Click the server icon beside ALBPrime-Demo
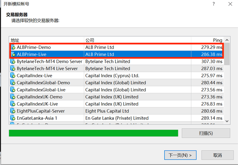 [13, 47]
